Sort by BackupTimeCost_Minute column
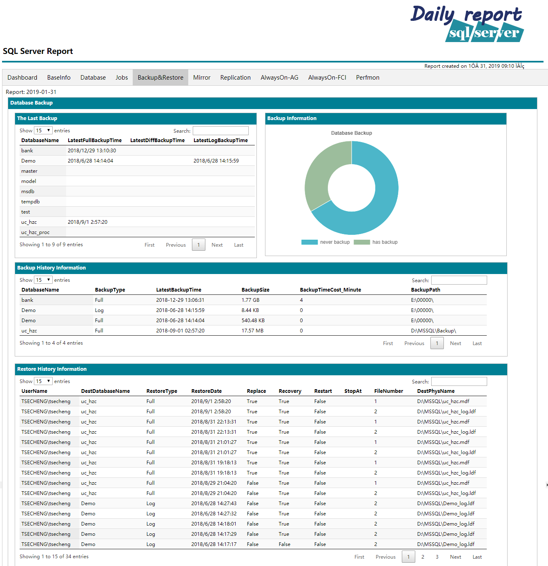This screenshot has width=548, height=566. pos(330,290)
